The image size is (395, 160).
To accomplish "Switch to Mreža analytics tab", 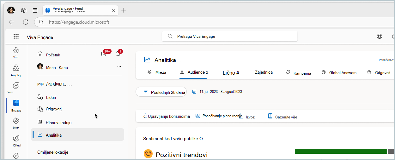I will point(157,72).
